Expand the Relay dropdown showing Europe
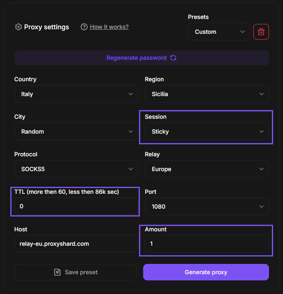 coord(207,169)
